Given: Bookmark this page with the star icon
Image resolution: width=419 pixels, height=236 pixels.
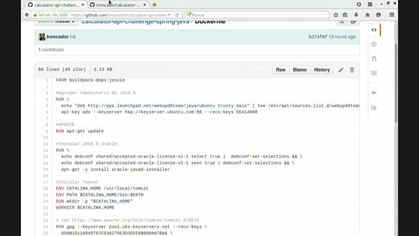Looking at the screenshot, I should [x=336, y=15].
